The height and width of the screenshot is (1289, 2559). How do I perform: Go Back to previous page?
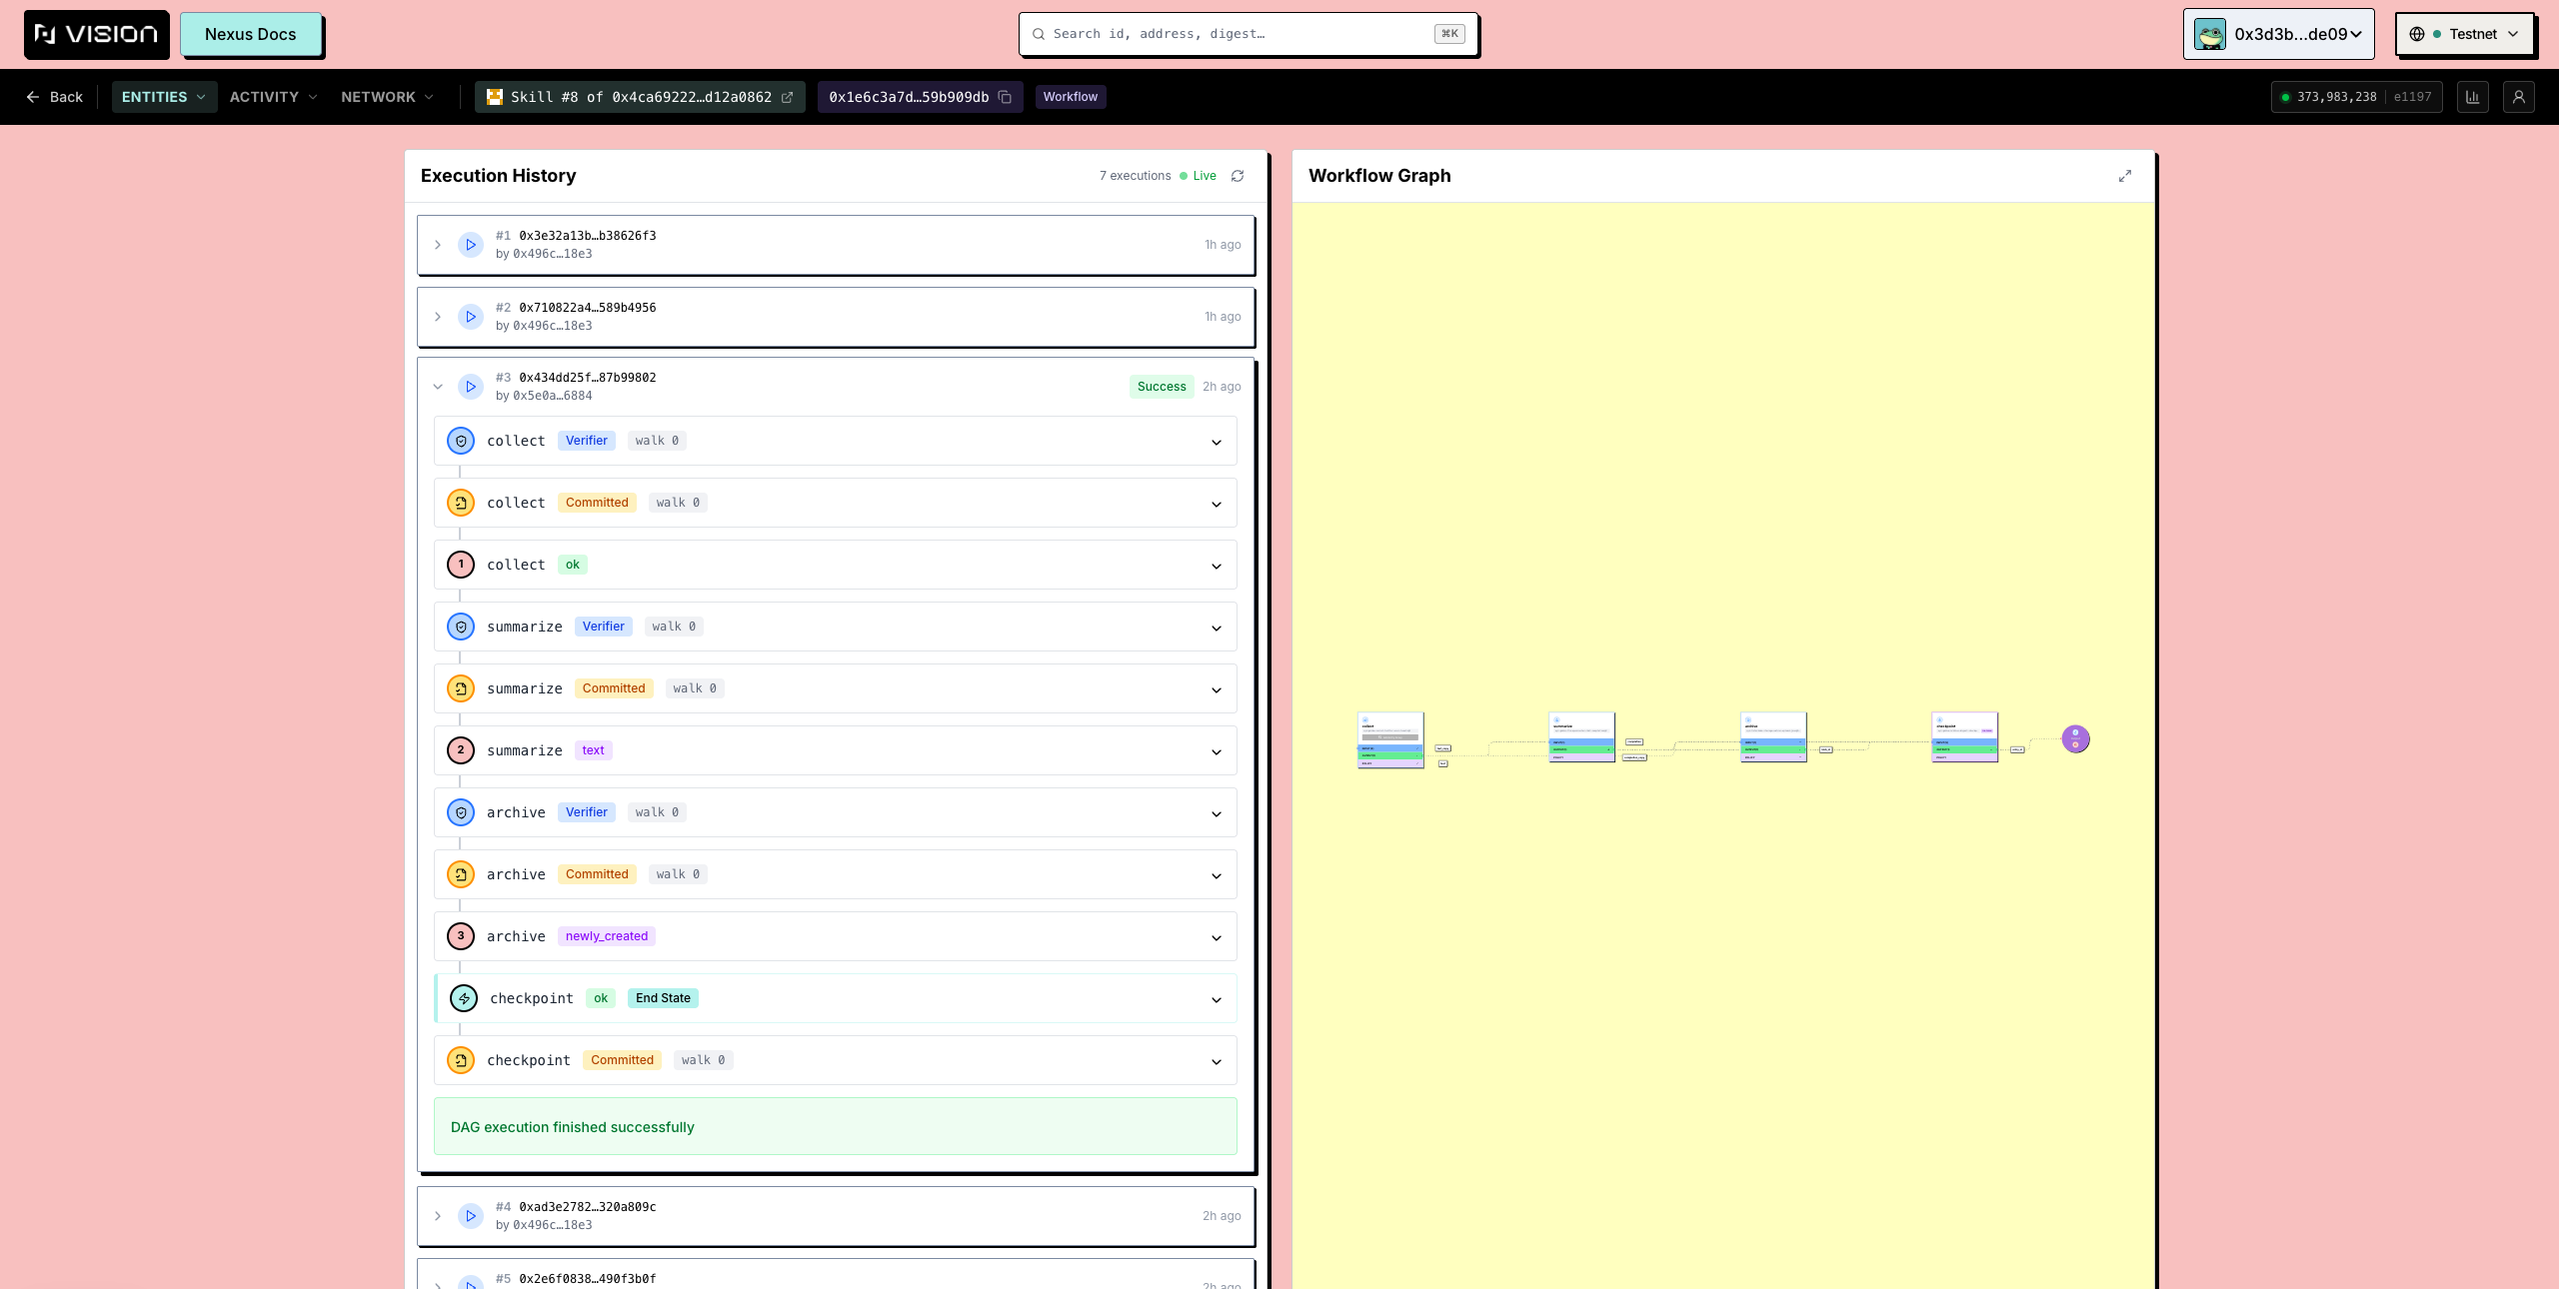pyautogui.click(x=54, y=97)
